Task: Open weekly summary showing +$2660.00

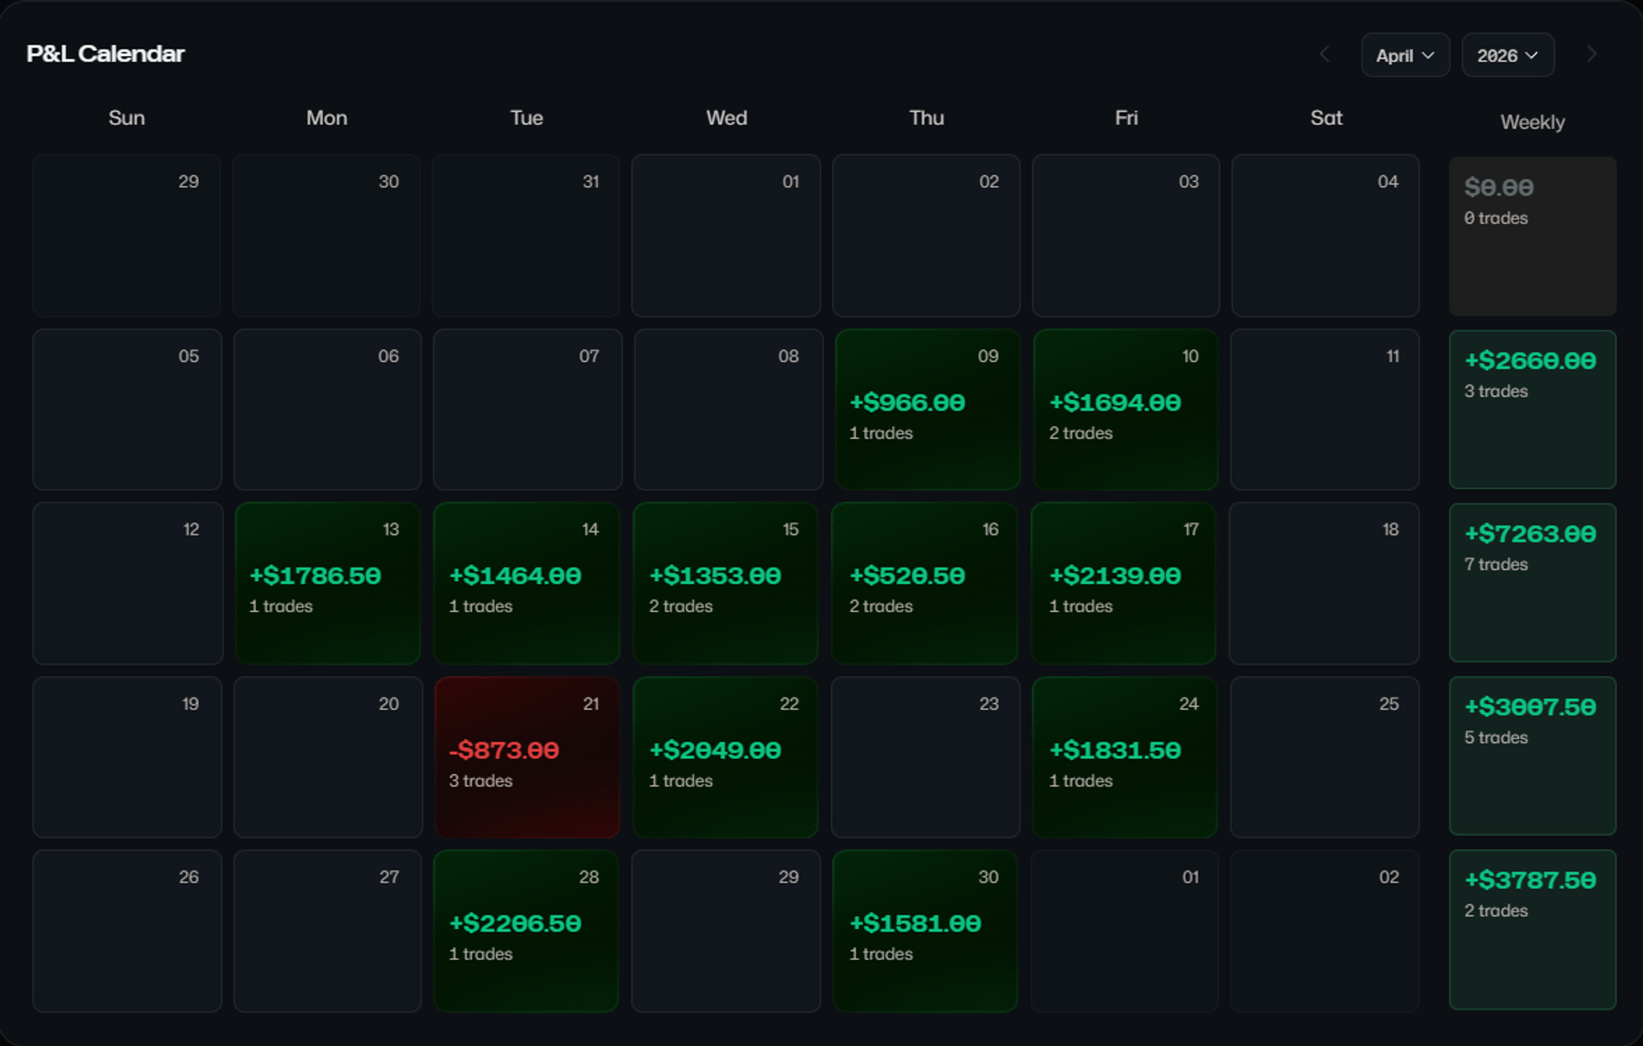Action: click(x=1533, y=410)
